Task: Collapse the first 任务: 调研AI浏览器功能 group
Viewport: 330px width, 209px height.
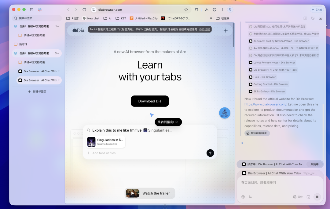Action: pyautogui.click(x=58, y=26)
